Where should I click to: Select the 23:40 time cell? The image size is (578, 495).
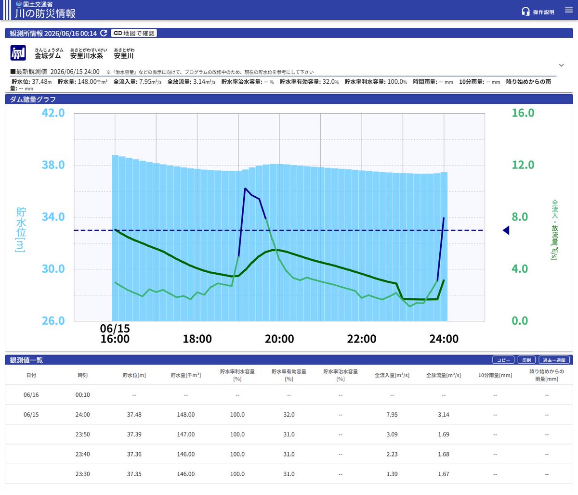82,454
